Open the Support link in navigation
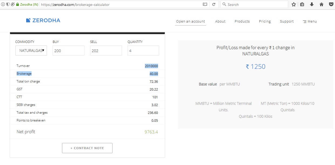Image resolution: width=335 pixels, height=165 pixels. point(287,21)
